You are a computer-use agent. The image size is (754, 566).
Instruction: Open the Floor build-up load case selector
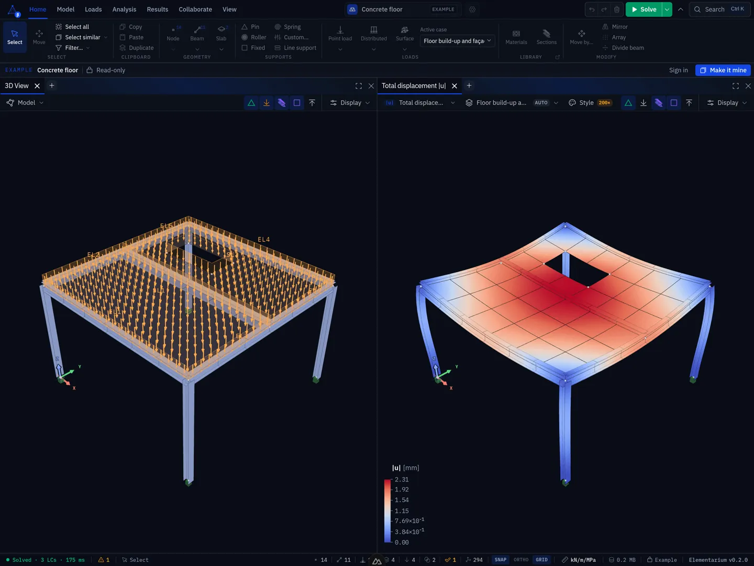(512, 103)
